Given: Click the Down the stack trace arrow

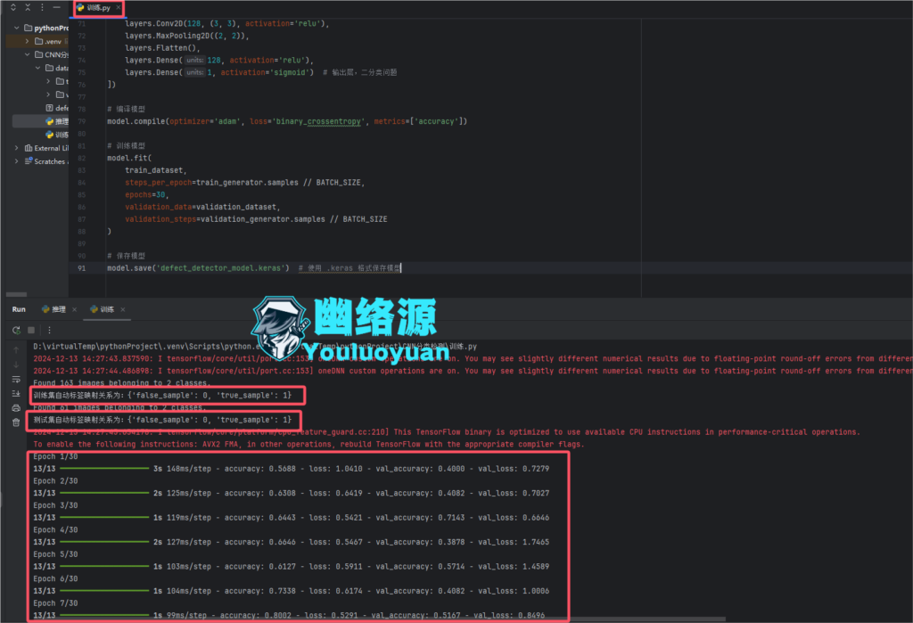Looking at the screenshot, I should pos(16,365).
